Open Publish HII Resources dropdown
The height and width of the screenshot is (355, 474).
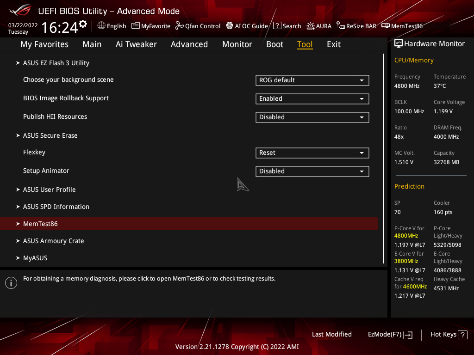coord(312,117)
